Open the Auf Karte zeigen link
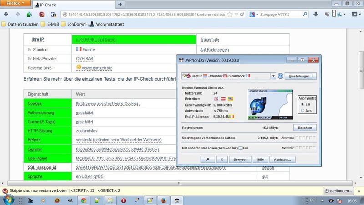The image size is (364, 205). click(x=214, y=50)
